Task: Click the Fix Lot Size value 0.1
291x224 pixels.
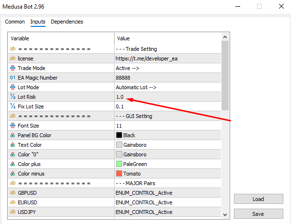Action: [120, 106]
